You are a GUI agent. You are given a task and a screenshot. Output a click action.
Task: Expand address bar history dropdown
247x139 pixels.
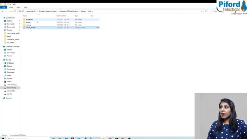tap(201, 11)
